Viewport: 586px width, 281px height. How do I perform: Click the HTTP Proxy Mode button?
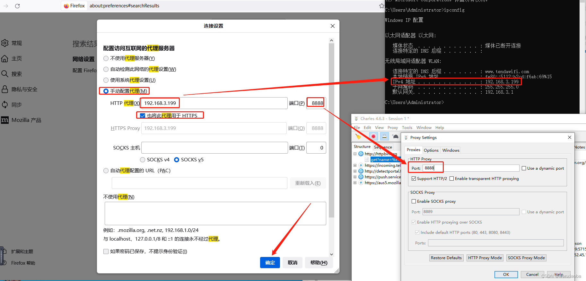point(485,258)
